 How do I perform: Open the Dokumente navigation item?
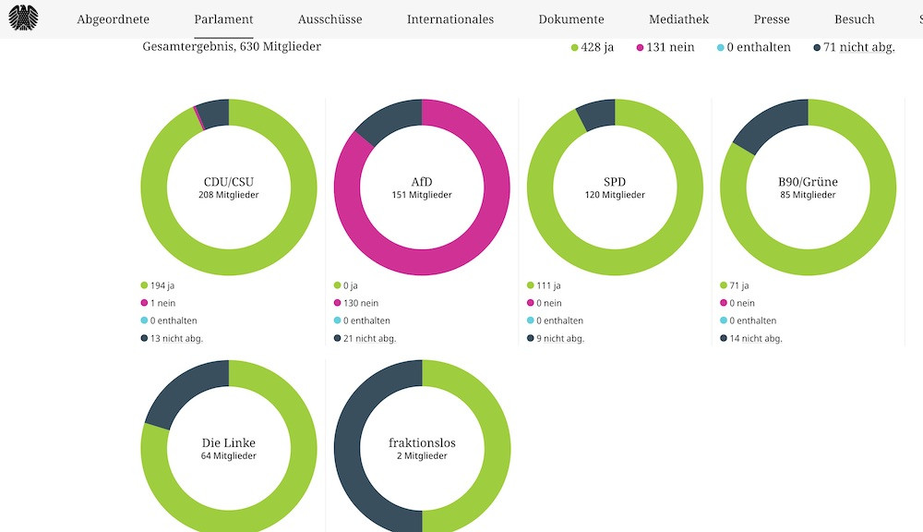[571, 19]
